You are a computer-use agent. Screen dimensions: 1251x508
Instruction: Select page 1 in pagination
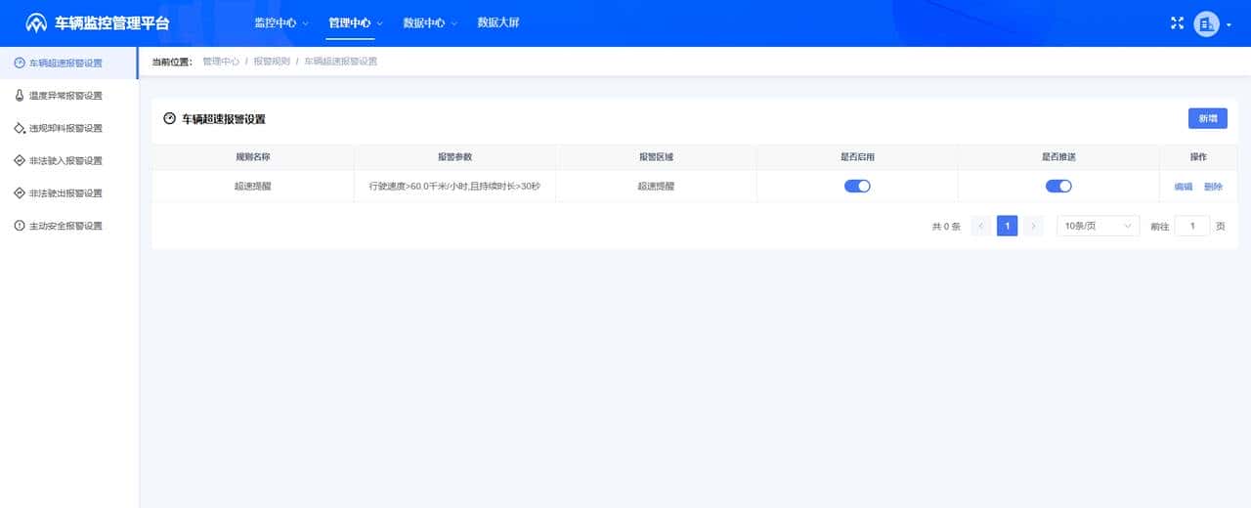1008,226
